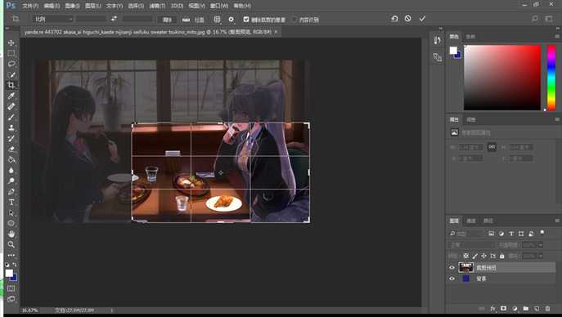The width and height of the screenshot is (562, 317).
Task: Select the Brush tool
Action: click(x=11, y=117)
